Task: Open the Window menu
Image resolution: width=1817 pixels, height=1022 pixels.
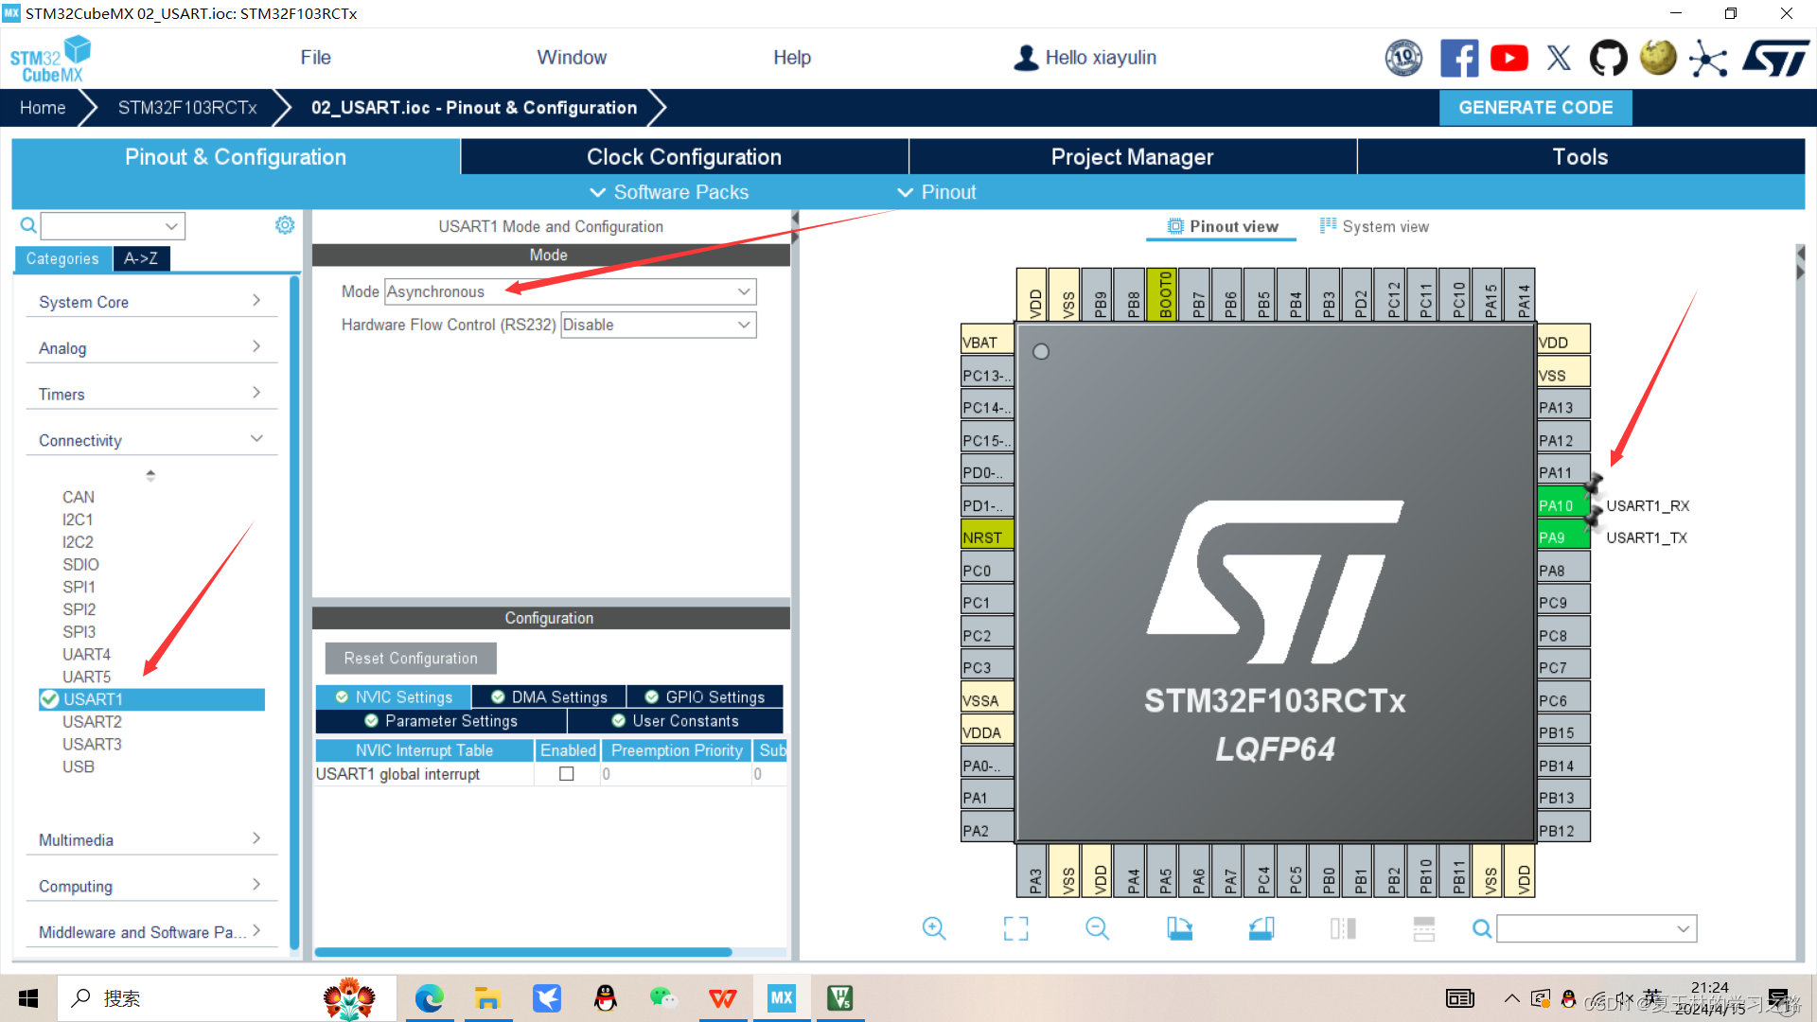Action: [x=572, y=58]
